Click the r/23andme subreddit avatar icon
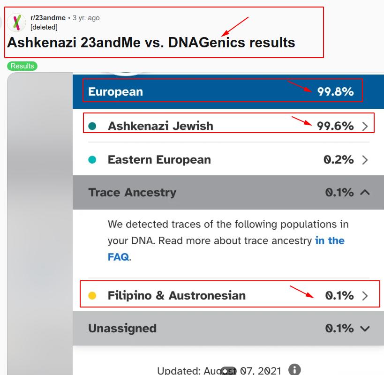 click(16, 22)
